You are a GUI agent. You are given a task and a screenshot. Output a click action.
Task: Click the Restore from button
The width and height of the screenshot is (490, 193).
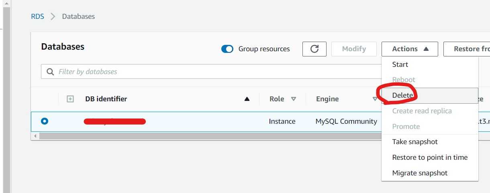click(467, 49)
